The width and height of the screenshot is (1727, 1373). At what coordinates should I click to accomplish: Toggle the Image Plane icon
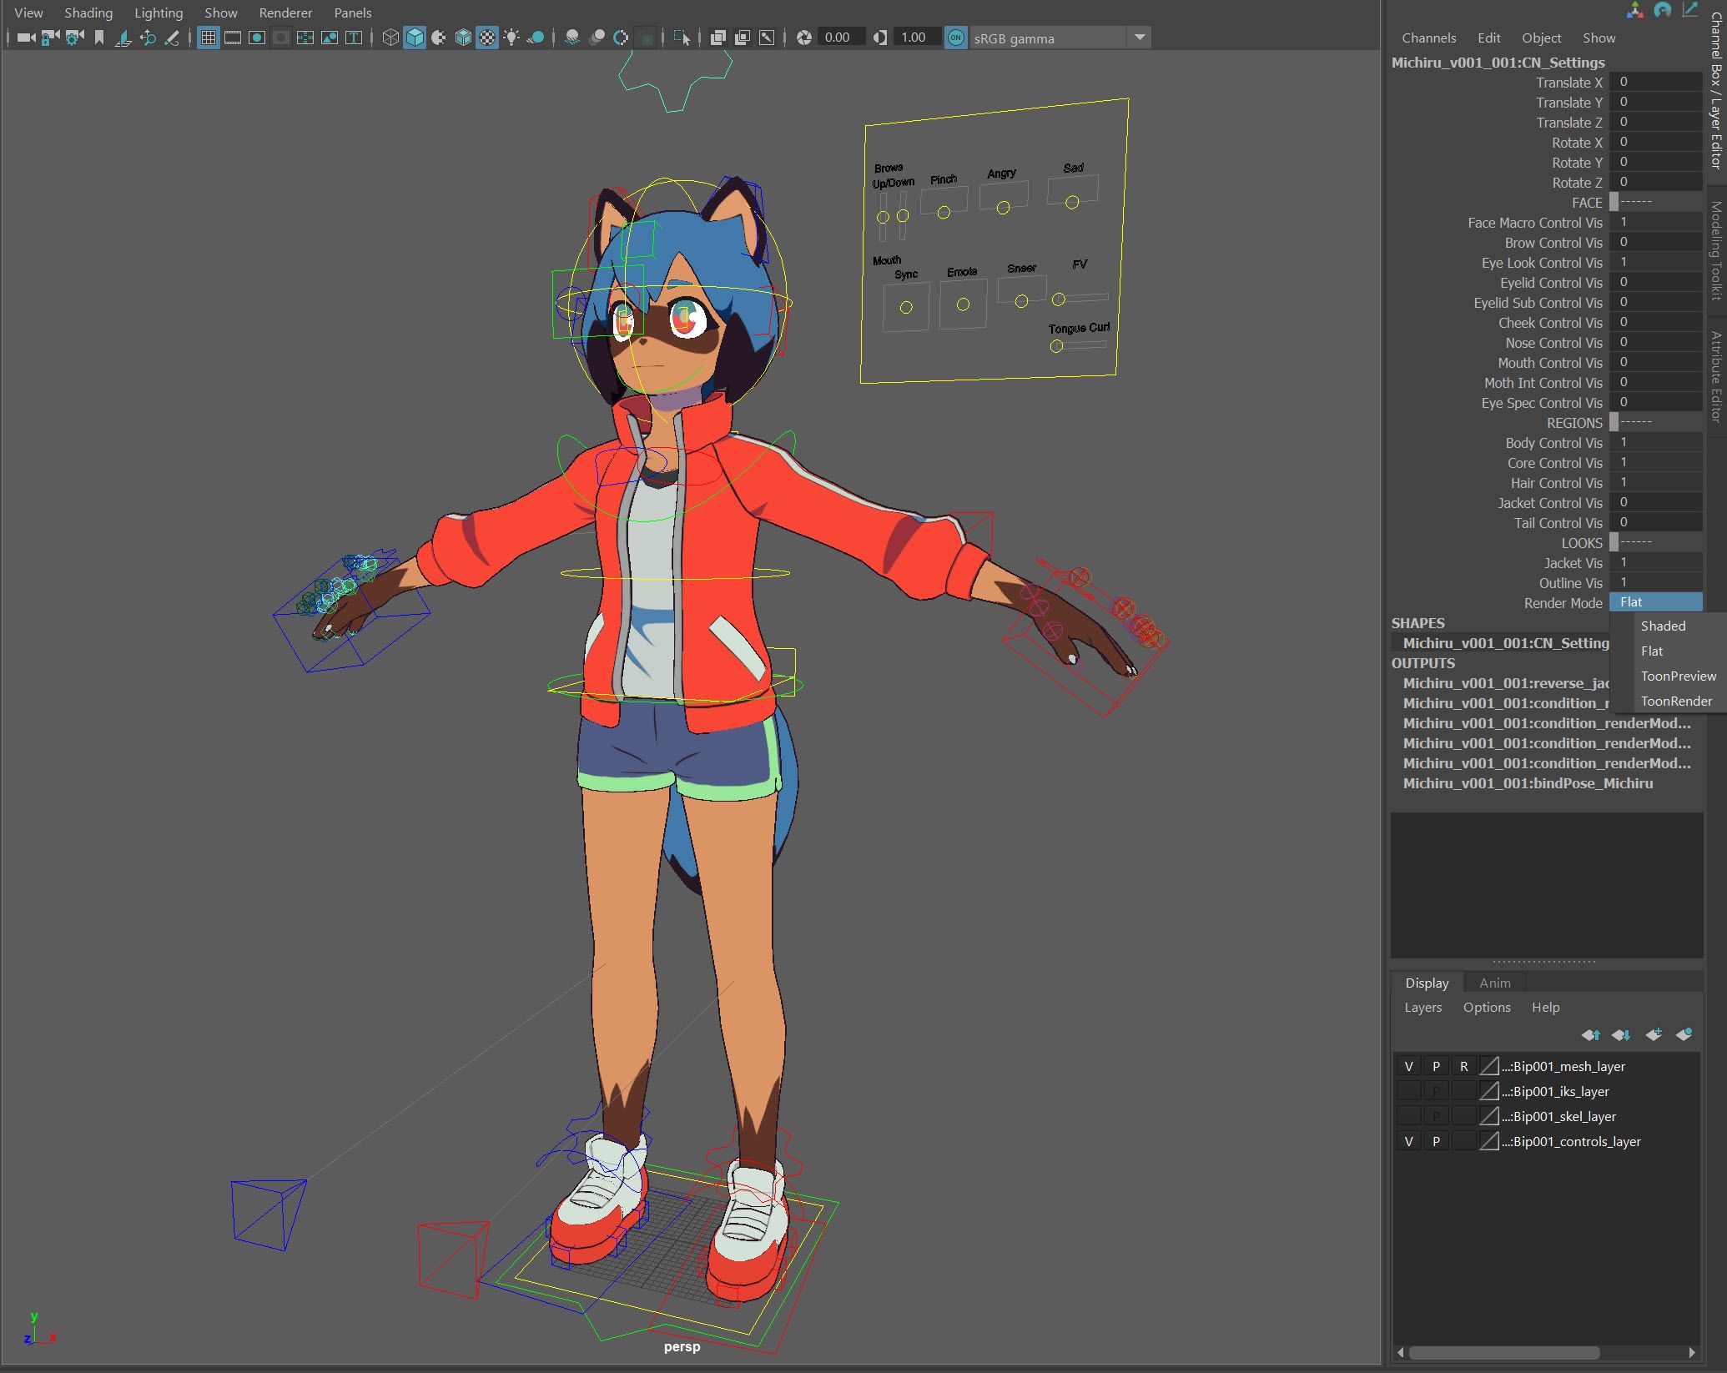pos(123,38)
